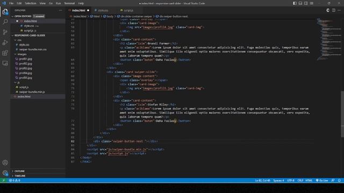The image size is (344, 193).
Task: Open profil1.jpg in images folder
Action: pyautogui.click(x=25, y=59)
